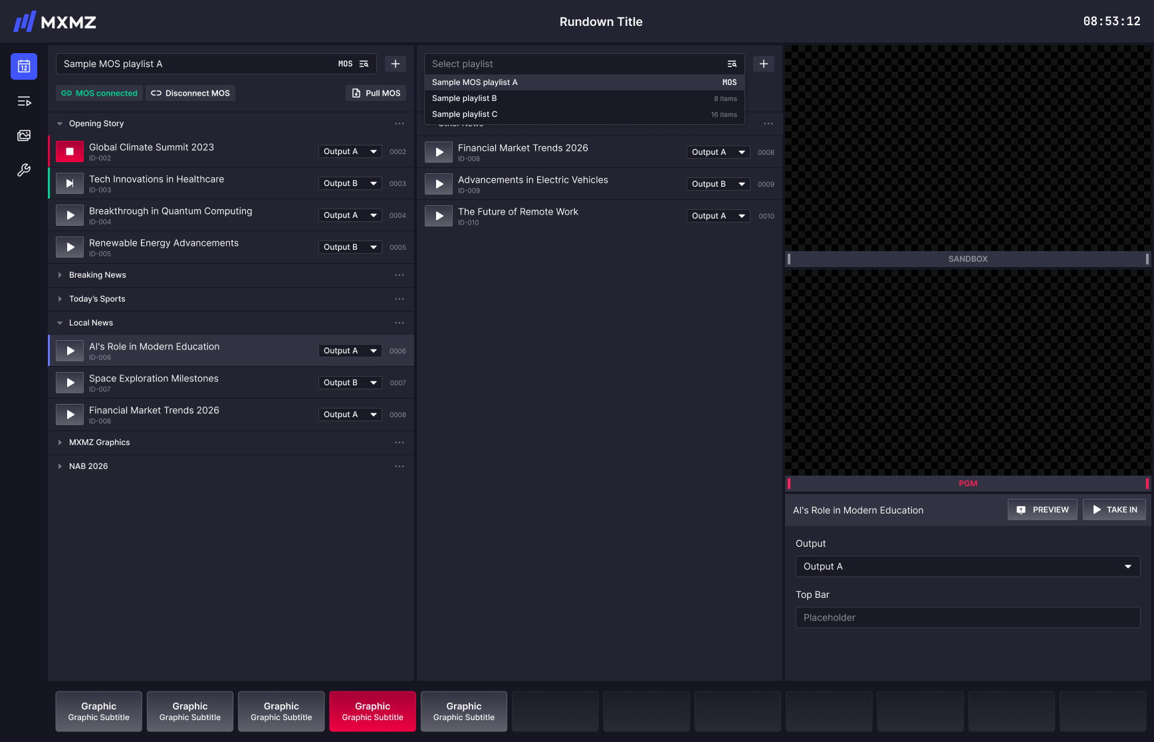Open NAB 2026 options menu dots
This screenshot has width=1154, height=742.
[400, 466]
